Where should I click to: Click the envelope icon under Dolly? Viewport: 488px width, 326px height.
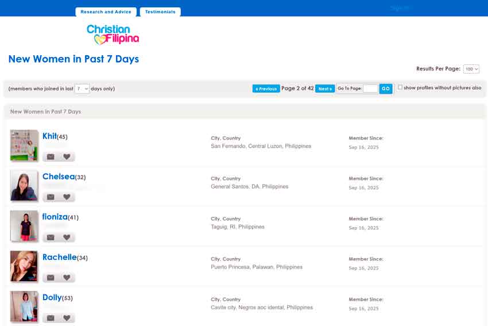(51, 318)
